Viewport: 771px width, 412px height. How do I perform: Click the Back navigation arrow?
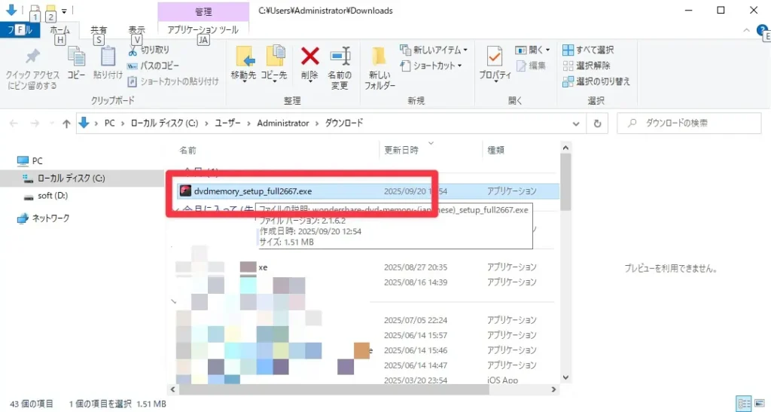click(14, 124)
